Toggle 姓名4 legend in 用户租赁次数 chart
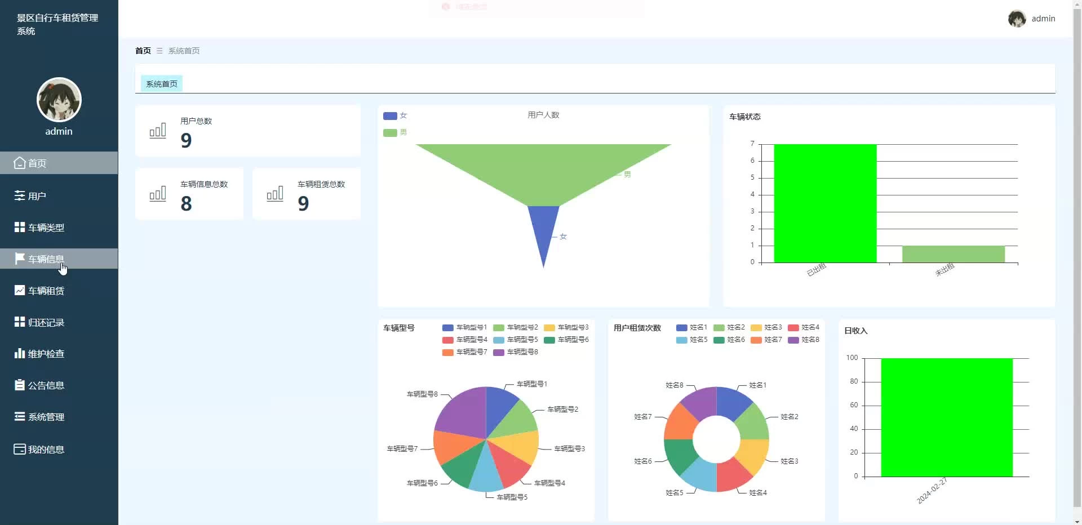Viewport: 1082px width, 525px height. coord(803,327)
